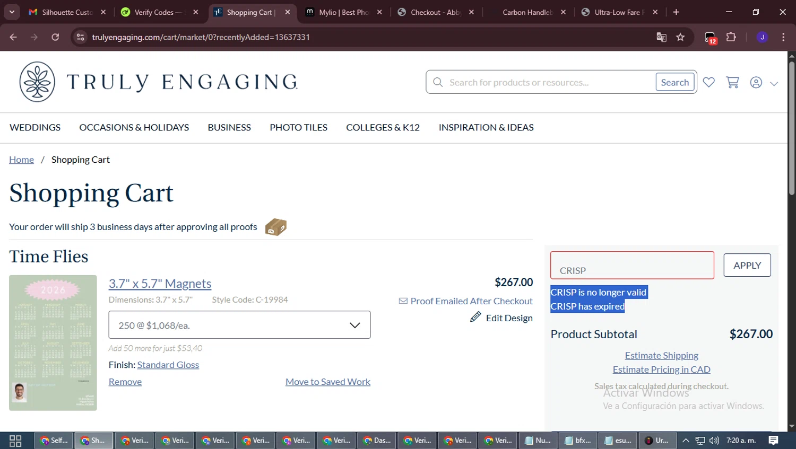The image size is (796, 449).
Task: Click the address bar URL
Action: click(201, 37)
